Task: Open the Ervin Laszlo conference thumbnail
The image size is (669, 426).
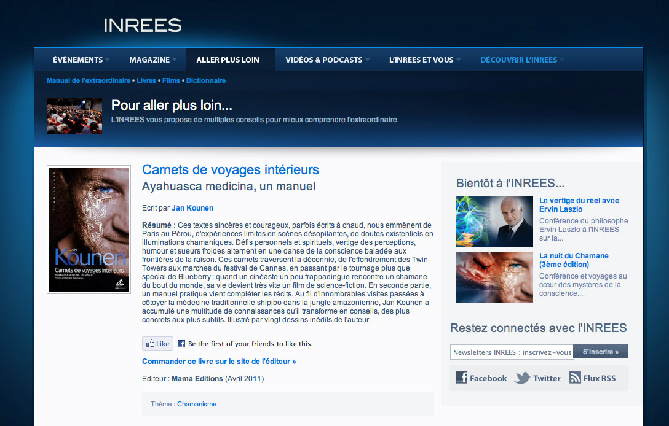Action: point(494,222)
